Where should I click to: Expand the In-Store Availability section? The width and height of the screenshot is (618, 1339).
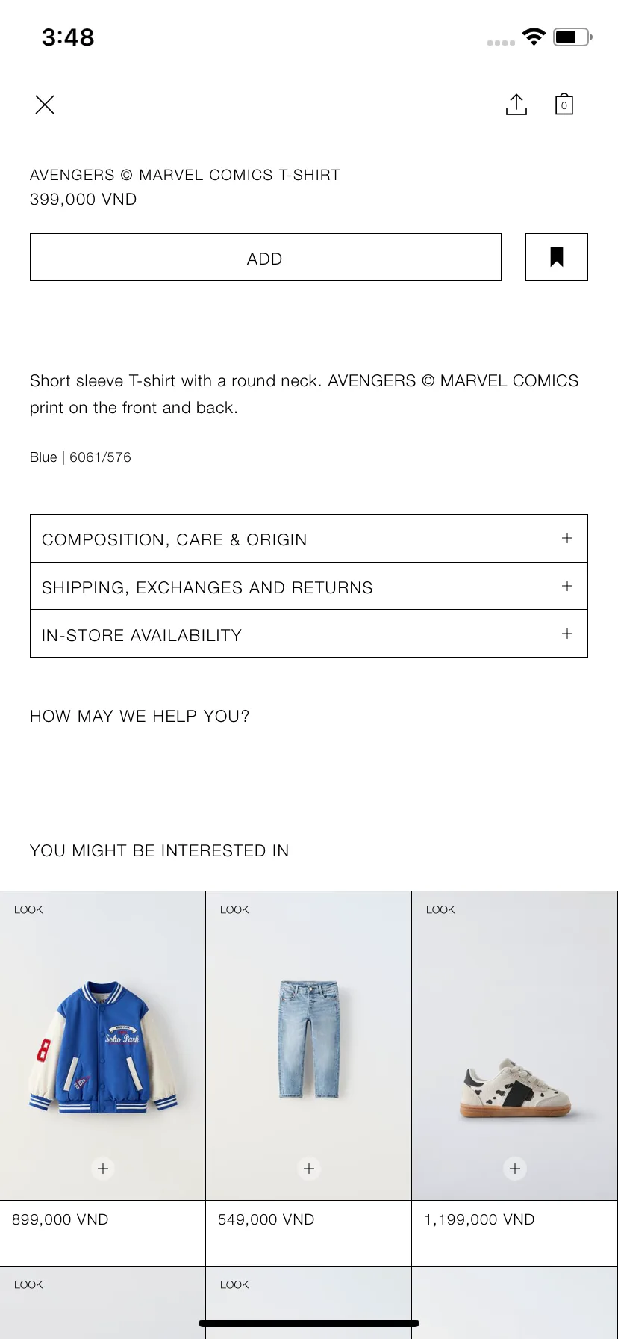[309, 634]
